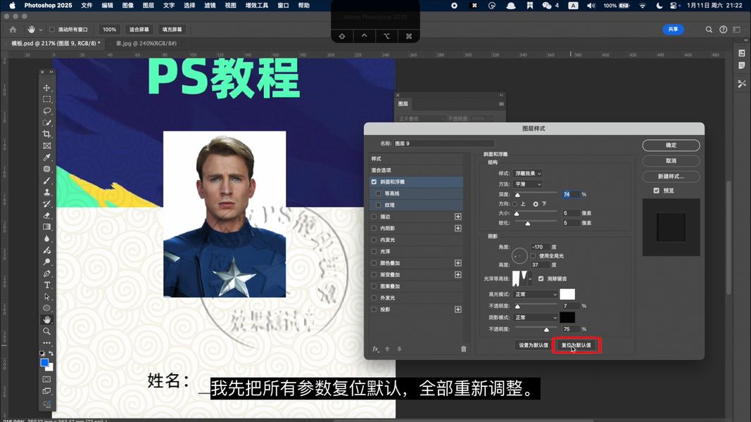Viewport: 751px width, 422px height.
Task: Click the 复位为默认值 button
Action: 576,345
